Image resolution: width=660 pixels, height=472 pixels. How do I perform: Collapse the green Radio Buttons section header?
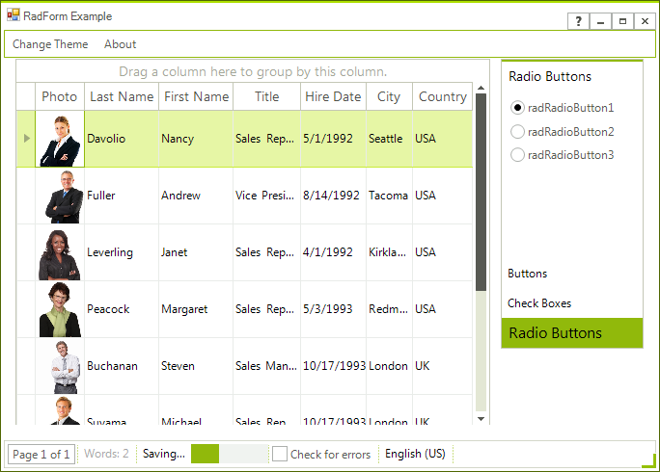(571, 333)
